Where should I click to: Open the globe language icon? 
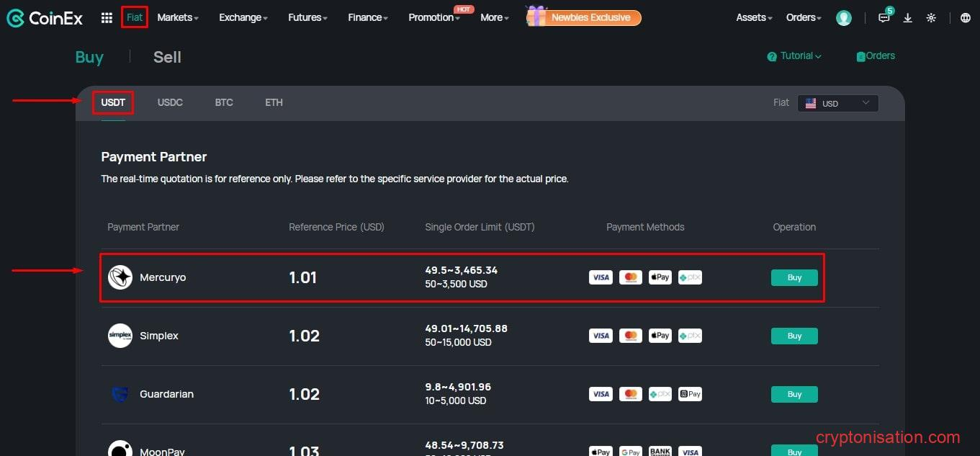tap(966, 18)
